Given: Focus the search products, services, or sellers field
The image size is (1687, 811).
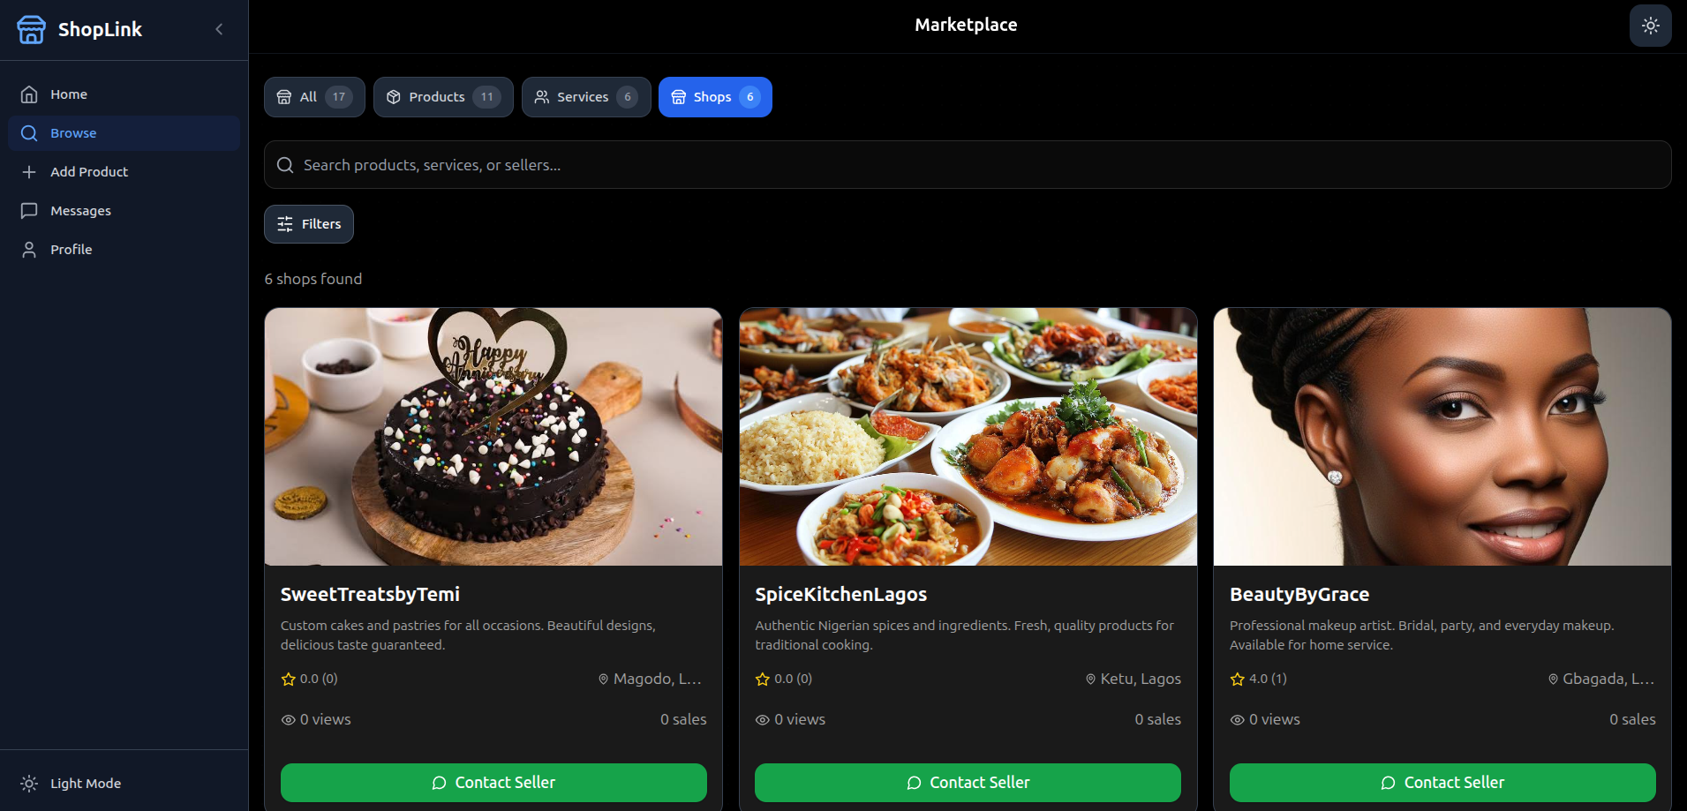Looking at the screenshot, I should [x=968, y=165].
